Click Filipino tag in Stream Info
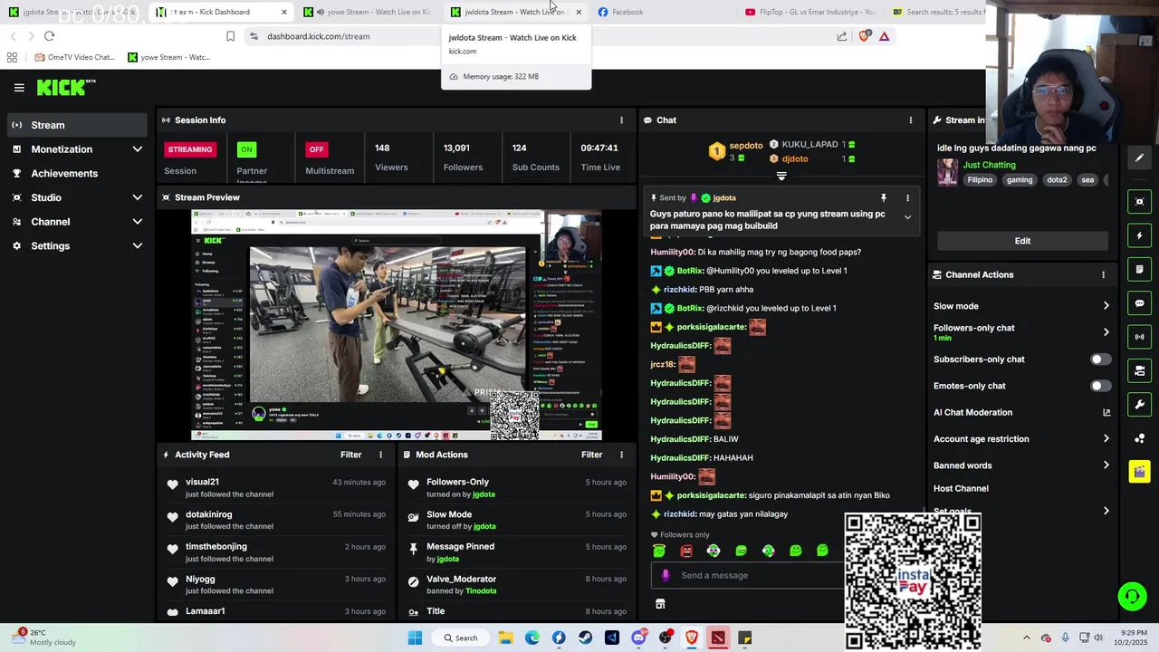 pyautogui.click(x=980, y=180)
